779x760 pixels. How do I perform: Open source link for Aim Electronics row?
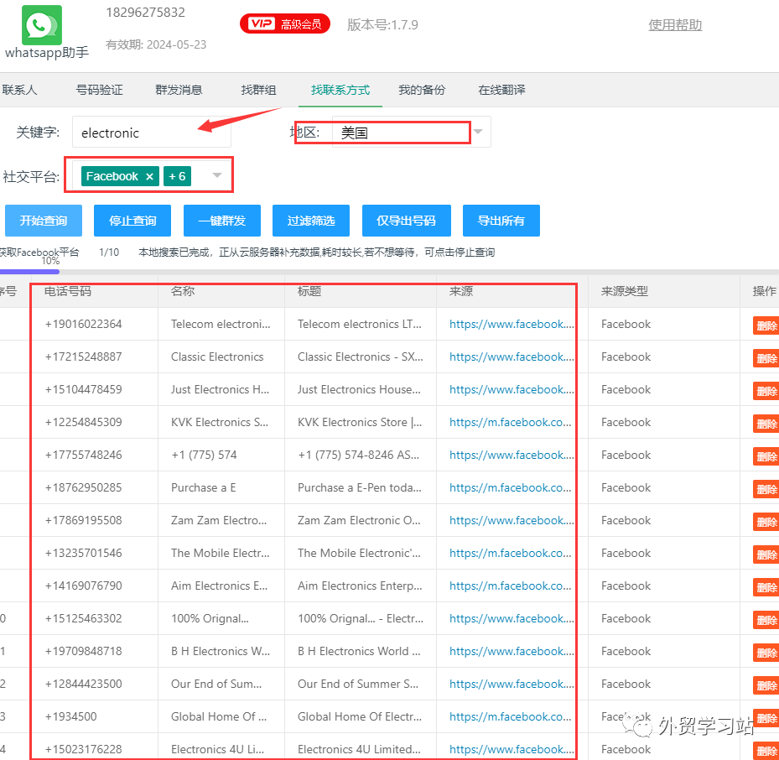(510, 586)
